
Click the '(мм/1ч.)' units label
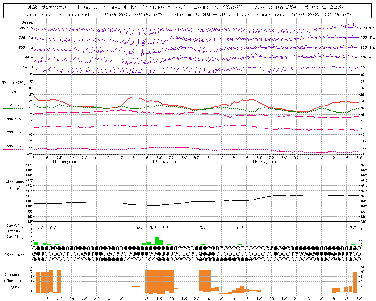click(x=15, y=237)
